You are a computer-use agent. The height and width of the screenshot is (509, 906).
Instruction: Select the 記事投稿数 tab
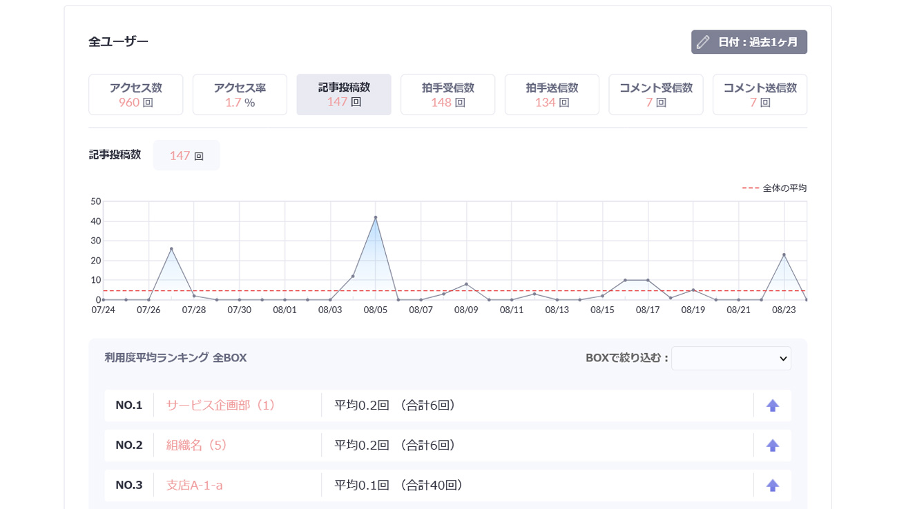tap(344, 94)
